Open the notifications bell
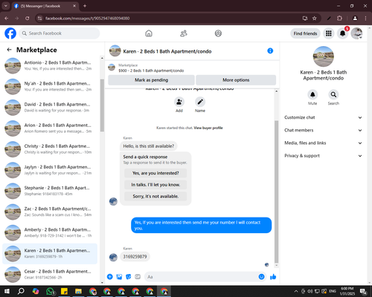Viewport: 372px width, 297px height. 342,33
